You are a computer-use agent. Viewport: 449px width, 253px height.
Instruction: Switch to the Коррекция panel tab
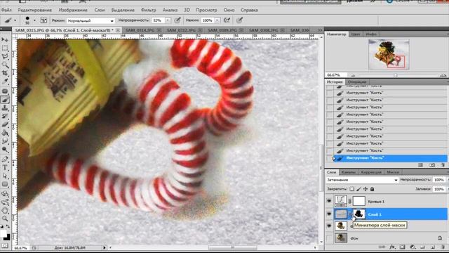pyautogui.click(x=371, y=172)
